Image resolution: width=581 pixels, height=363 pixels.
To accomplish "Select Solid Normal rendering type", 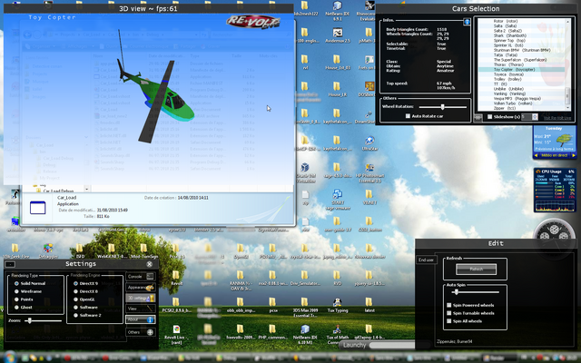I will click(x=16, y=283).
